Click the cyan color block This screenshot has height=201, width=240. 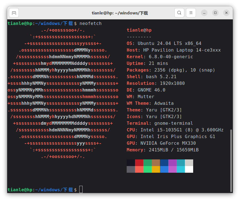(181, 169)
